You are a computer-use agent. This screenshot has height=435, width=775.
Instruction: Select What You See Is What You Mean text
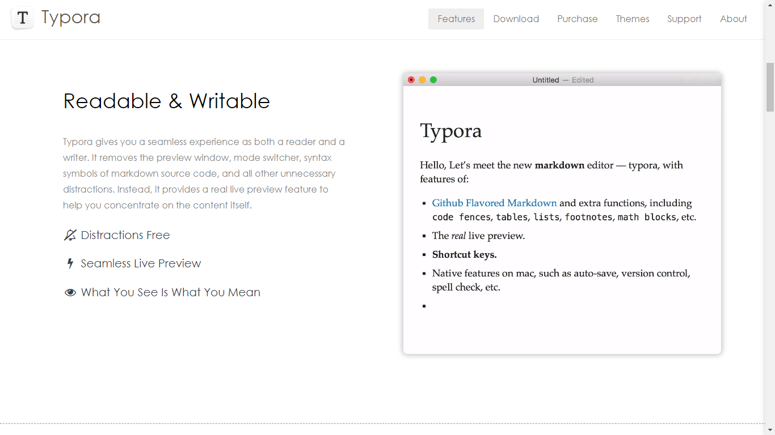(x=171, y=292)
